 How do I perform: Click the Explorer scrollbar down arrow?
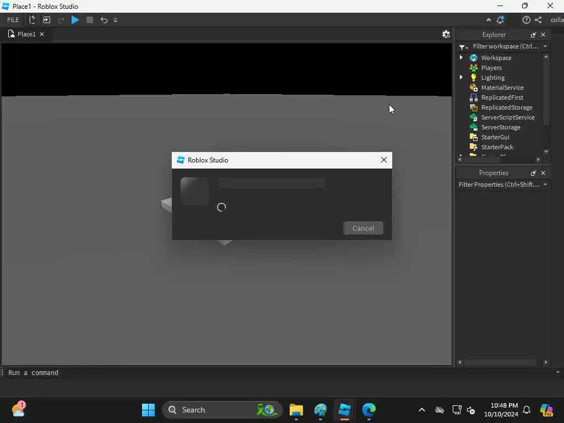[546, 152]
